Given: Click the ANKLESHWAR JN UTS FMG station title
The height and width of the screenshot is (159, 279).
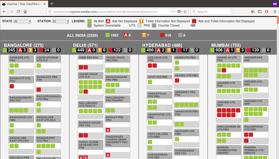Looking at the screenshot, I should point(229,128).
